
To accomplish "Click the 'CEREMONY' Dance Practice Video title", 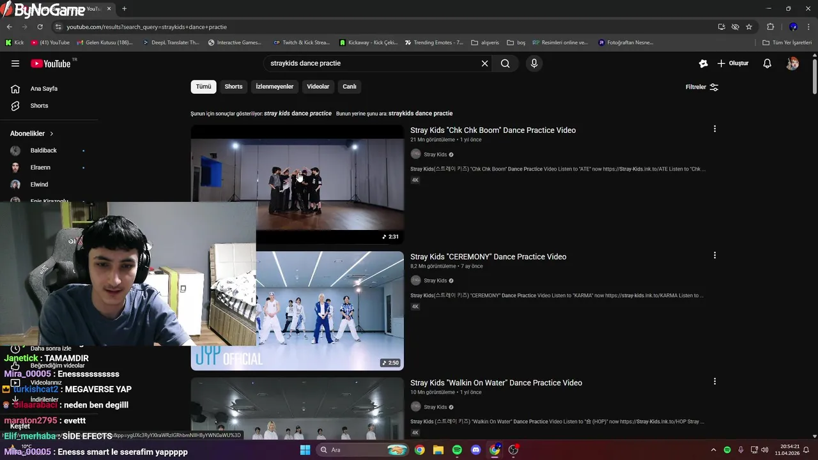I will pyautogui.click(x=488, y=257).
